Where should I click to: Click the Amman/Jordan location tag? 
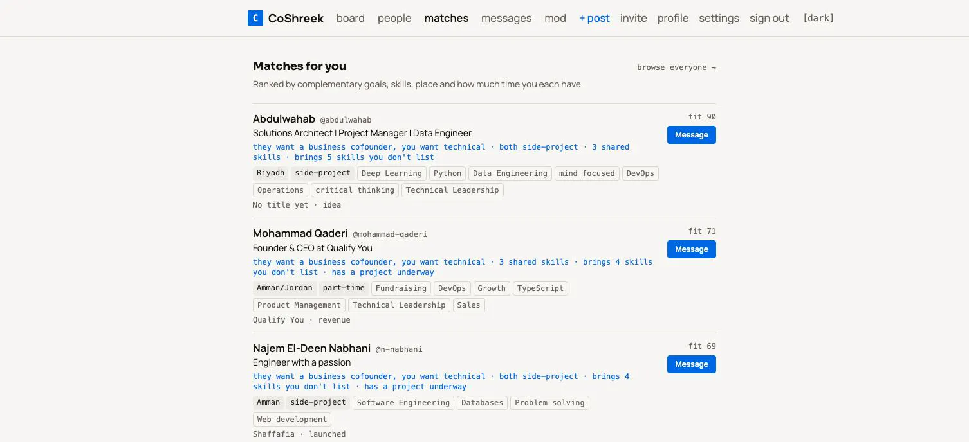[x=284, y=288]
